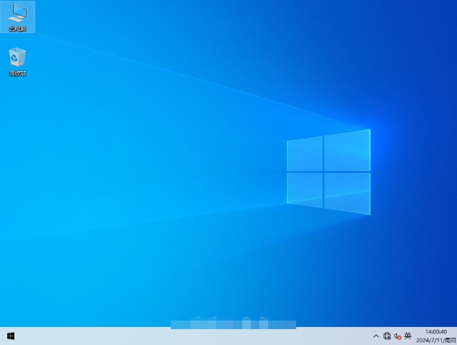Click the Recycle Bin label text
The height and width of the screenshot is (345, 457).
(17, 74)
